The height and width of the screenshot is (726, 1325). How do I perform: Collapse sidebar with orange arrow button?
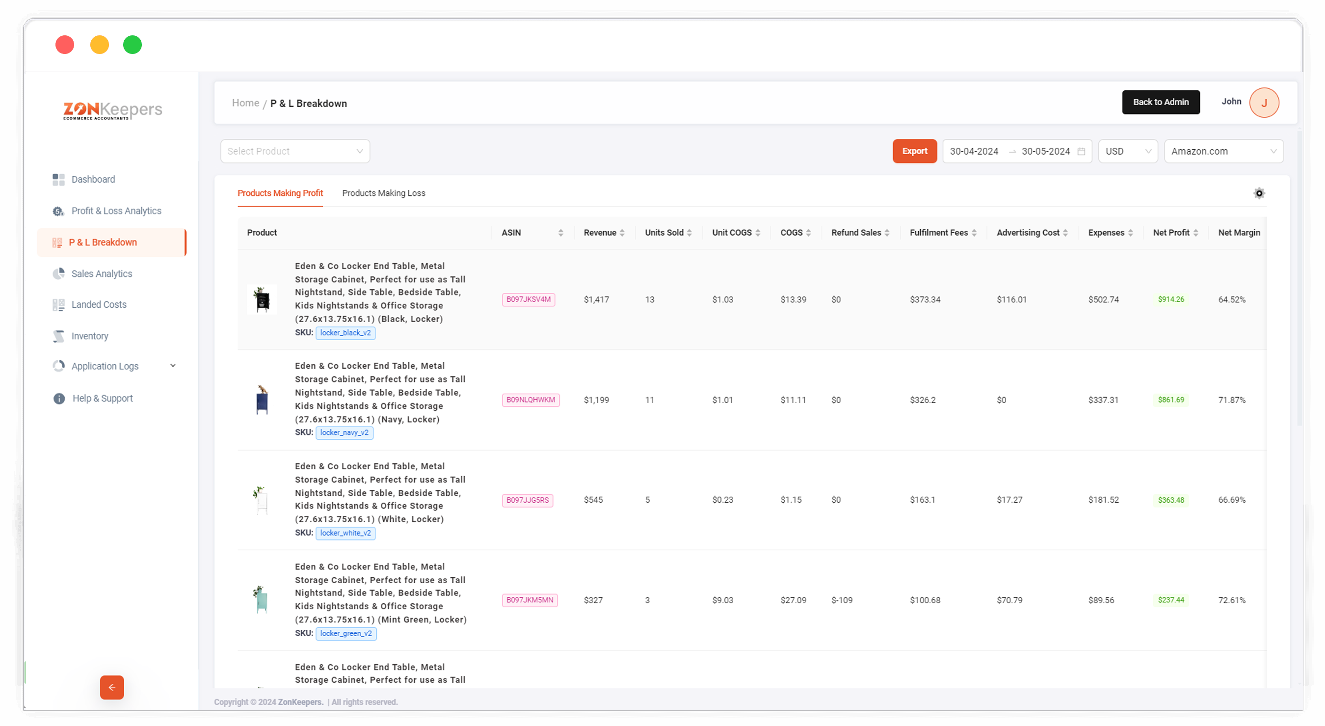click(x=112, y=687)
